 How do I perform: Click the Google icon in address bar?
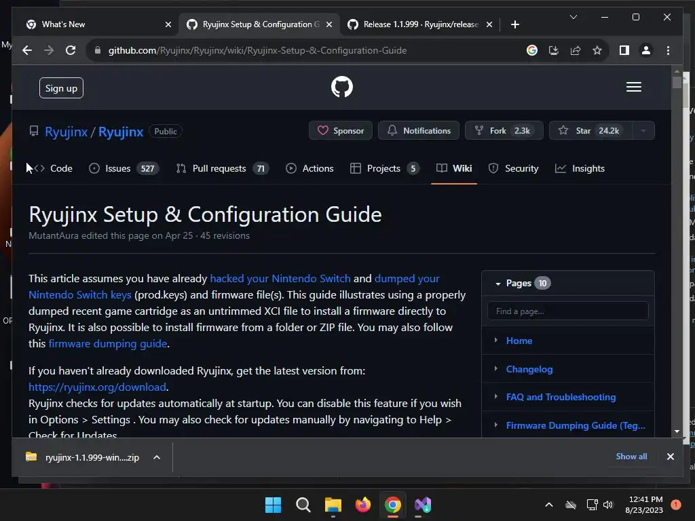pyautogui.click(x=532, y=50)
